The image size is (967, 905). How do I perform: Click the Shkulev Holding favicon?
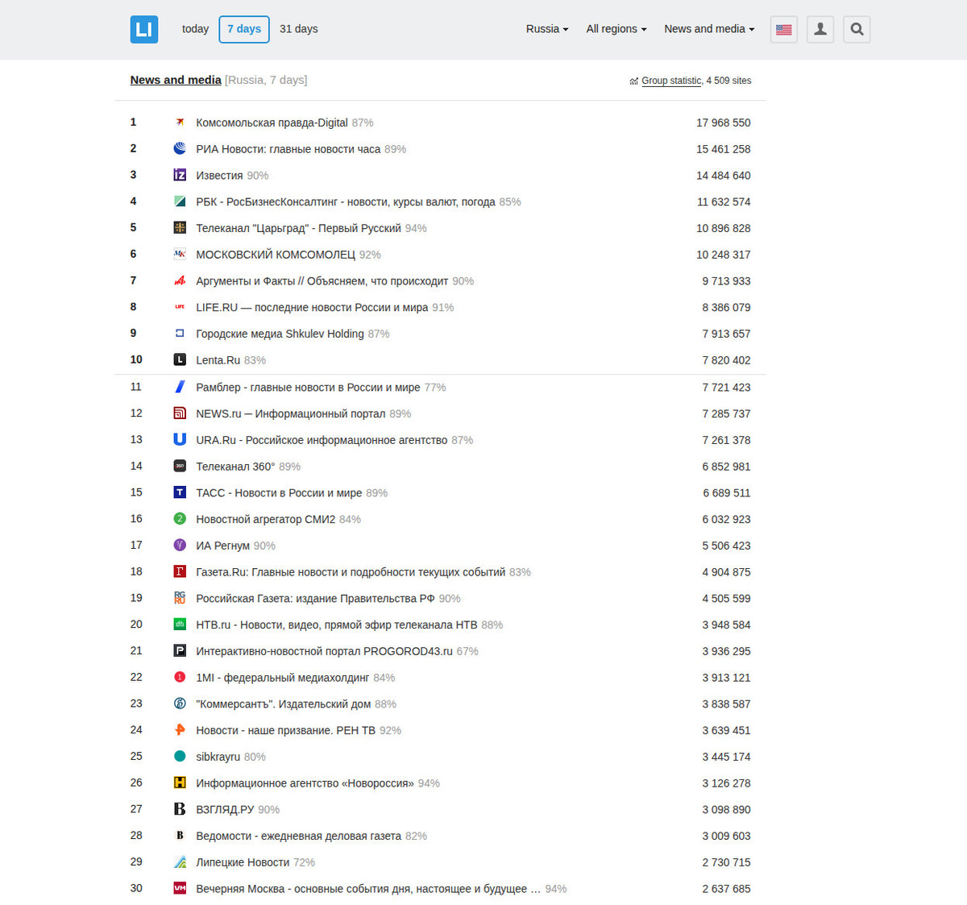pyautogui.click(x=180, y=334)
